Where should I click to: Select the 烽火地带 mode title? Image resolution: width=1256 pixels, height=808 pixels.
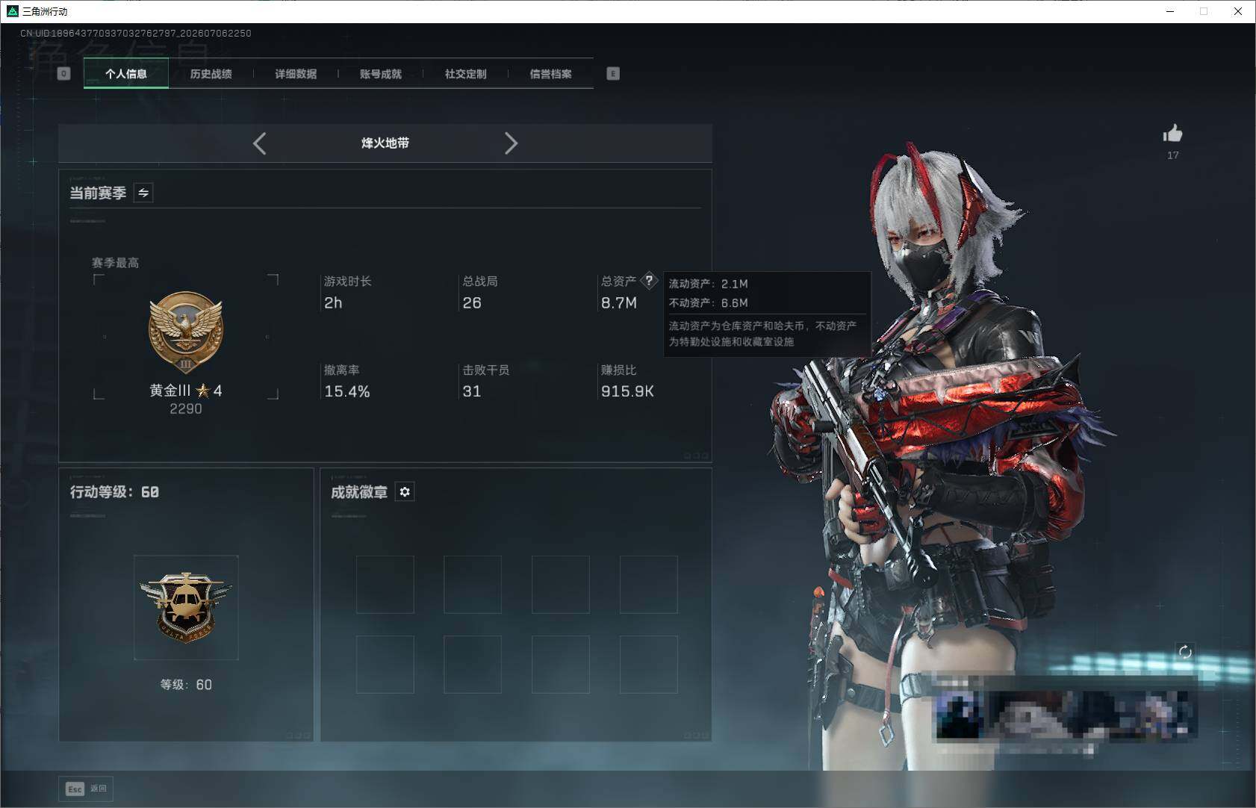pos(385,143)
